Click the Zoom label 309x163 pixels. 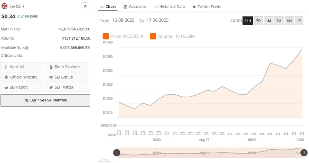point(236,21)
